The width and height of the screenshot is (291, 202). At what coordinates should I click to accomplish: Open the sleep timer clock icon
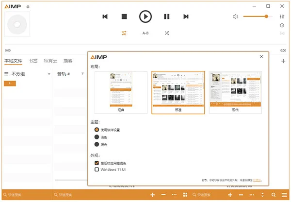click(282, 25)
